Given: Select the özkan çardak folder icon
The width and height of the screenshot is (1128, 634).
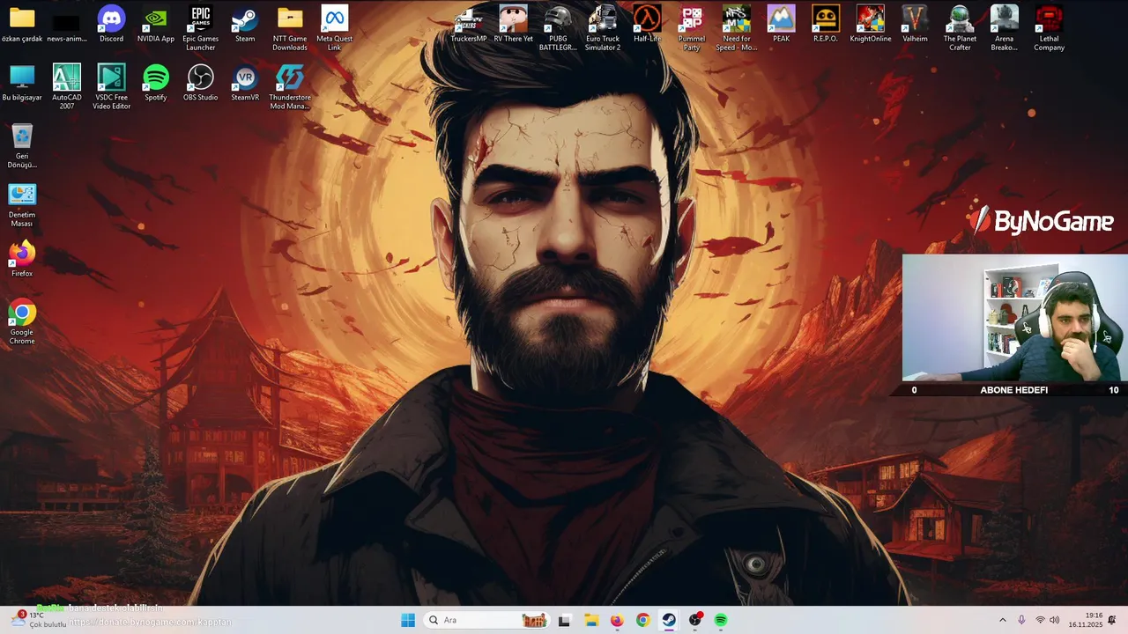Looking at the screenshot, I should click(22, 25).
